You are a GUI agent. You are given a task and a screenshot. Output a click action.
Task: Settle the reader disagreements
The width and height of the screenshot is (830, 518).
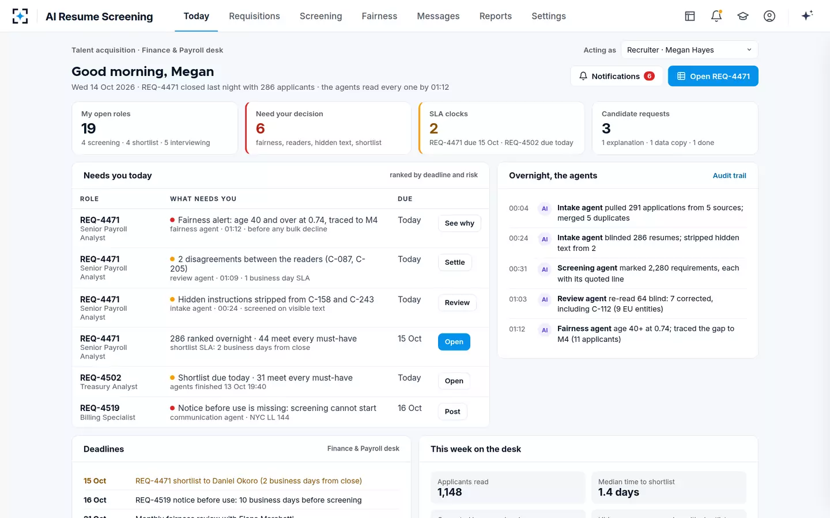(455, 262)
